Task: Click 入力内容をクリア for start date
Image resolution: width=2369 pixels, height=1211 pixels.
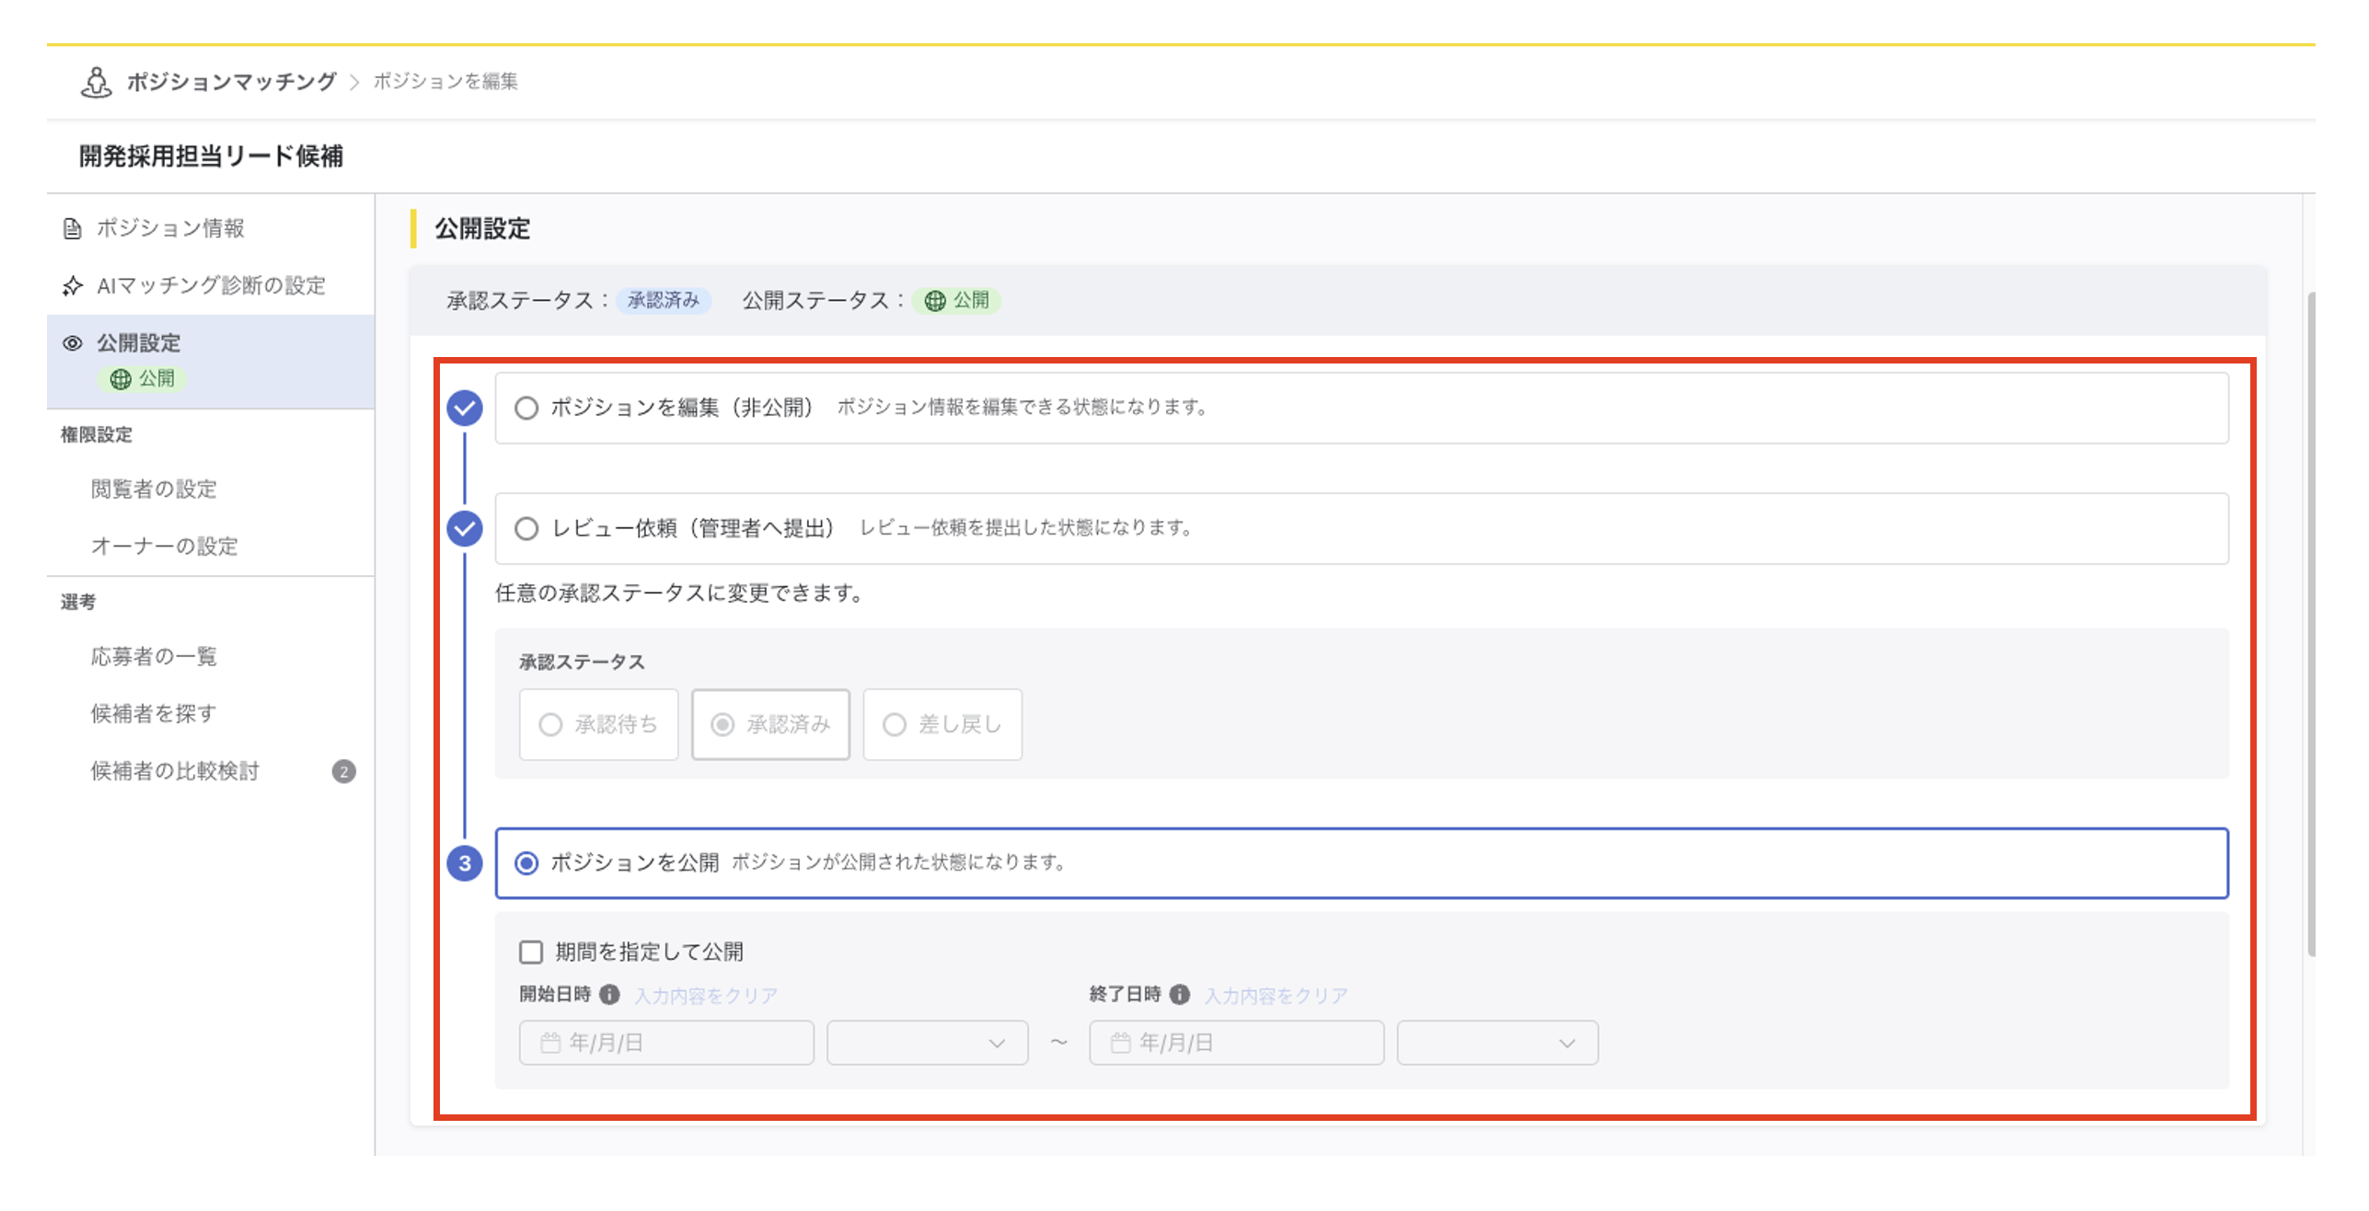Action: (x=706, y=996)
